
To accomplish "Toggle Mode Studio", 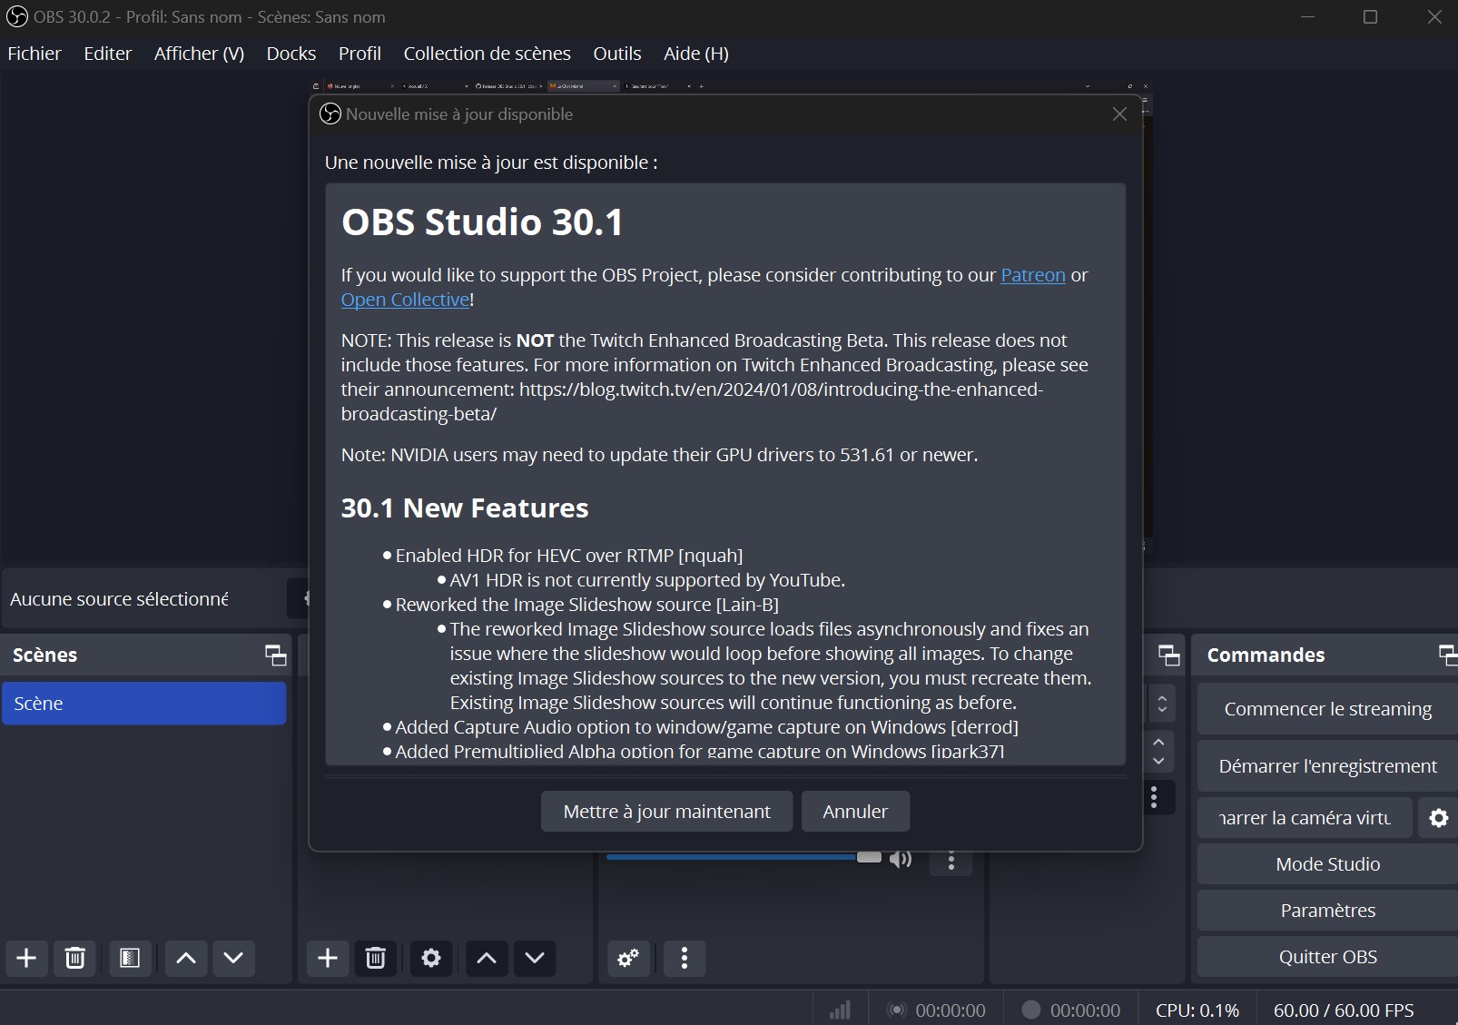I will click(1327, 864).
